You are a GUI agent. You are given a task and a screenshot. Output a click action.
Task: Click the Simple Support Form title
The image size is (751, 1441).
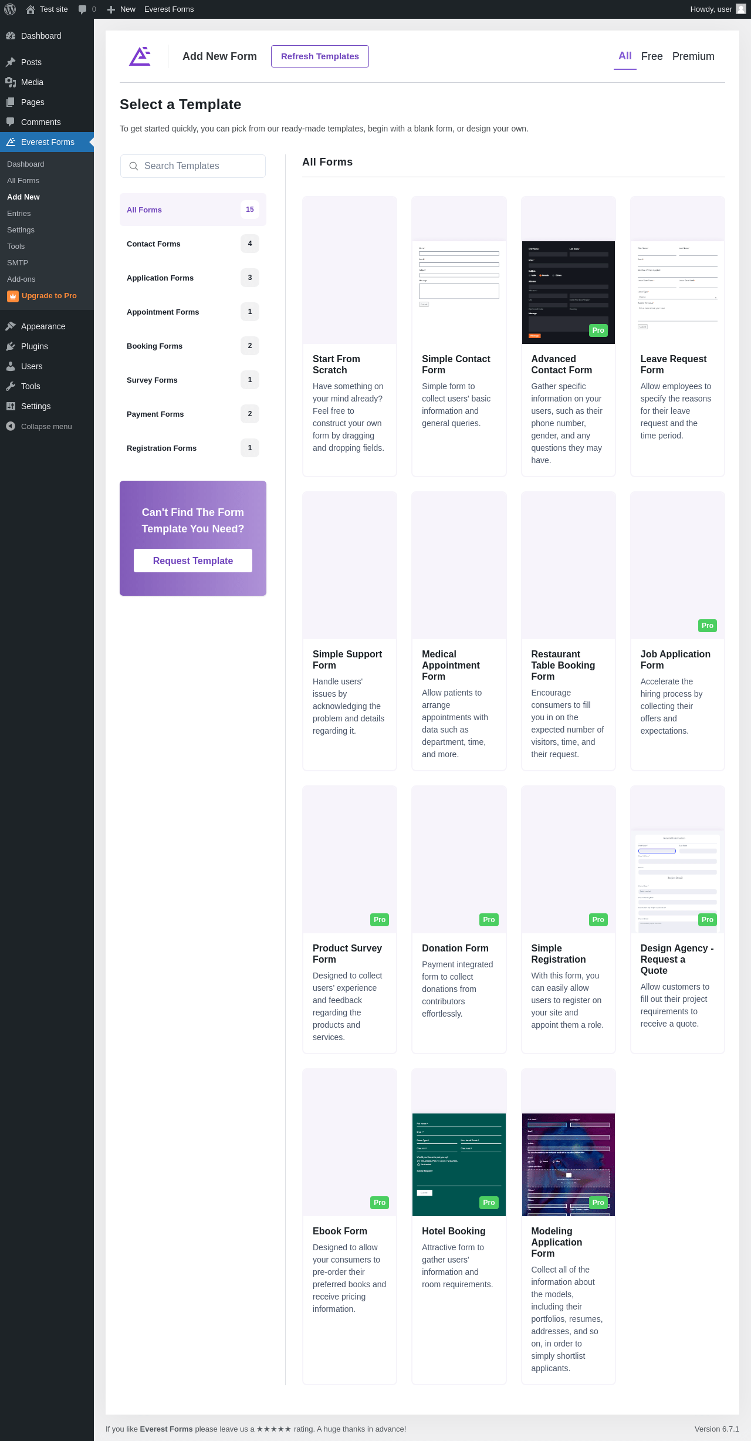click(x=347, y=660)
